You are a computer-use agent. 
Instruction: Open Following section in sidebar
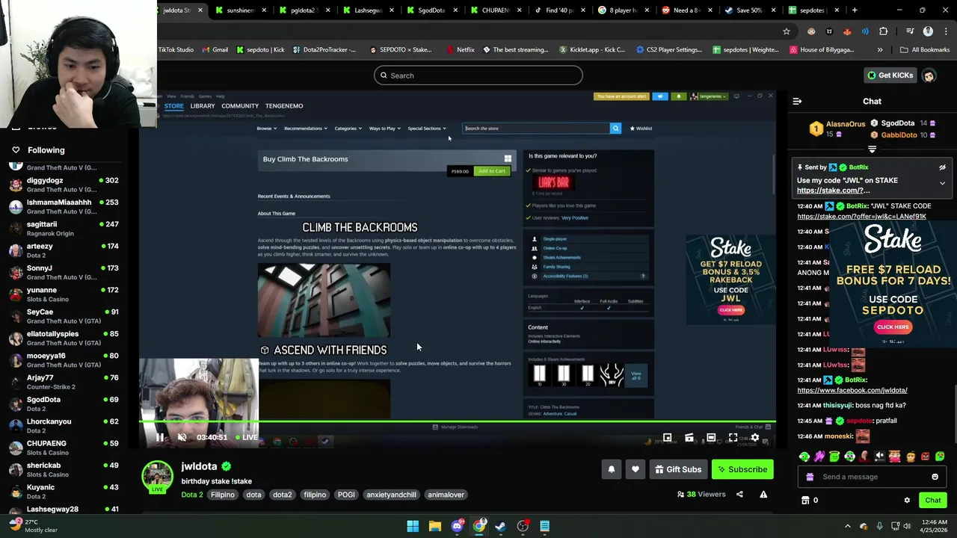[x=46, y=150]
